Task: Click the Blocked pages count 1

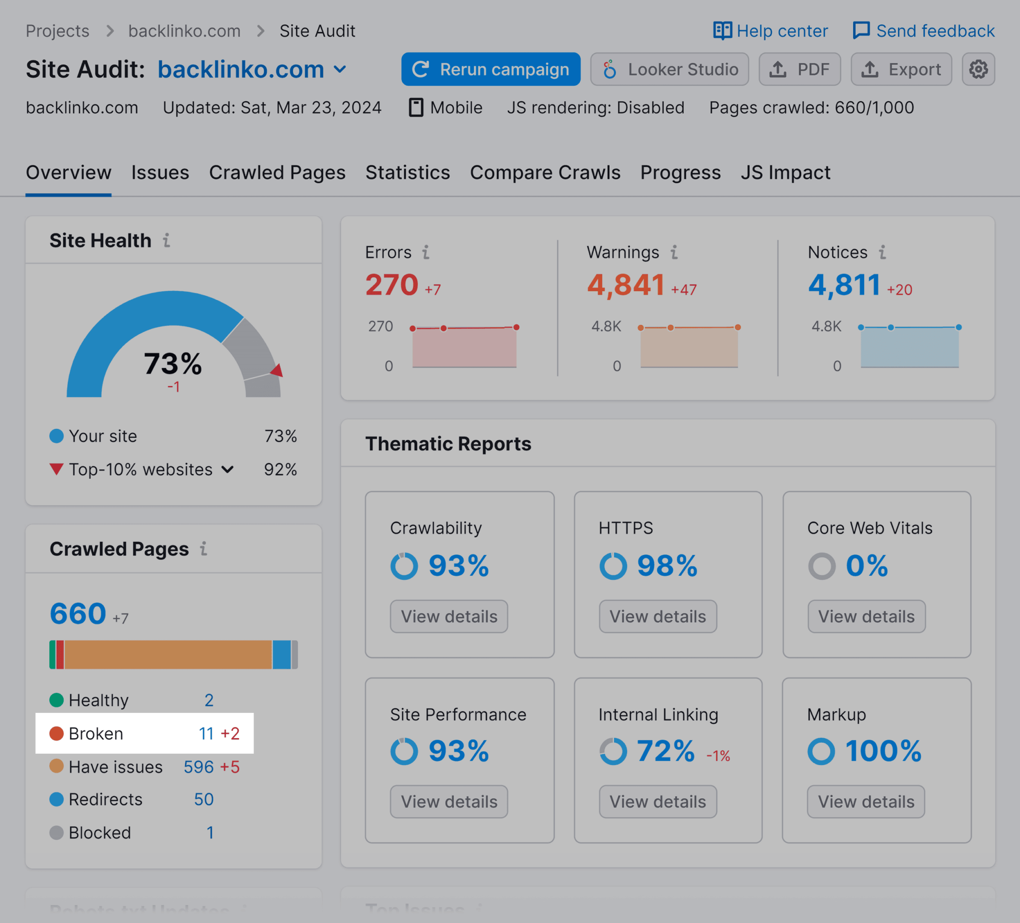Action: [210, 832]
